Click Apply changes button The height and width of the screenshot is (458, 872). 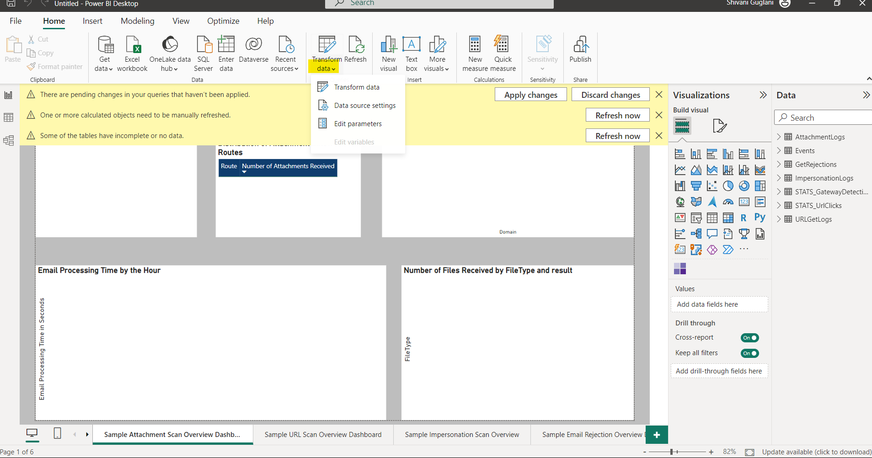pyautogui.click(x=530, y=95)
